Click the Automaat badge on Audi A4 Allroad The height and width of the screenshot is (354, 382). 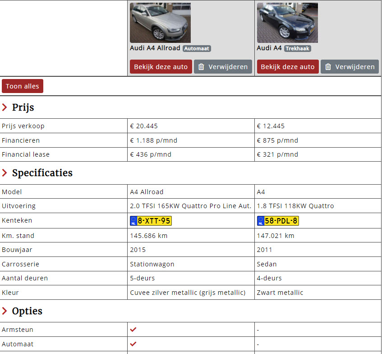197,49
